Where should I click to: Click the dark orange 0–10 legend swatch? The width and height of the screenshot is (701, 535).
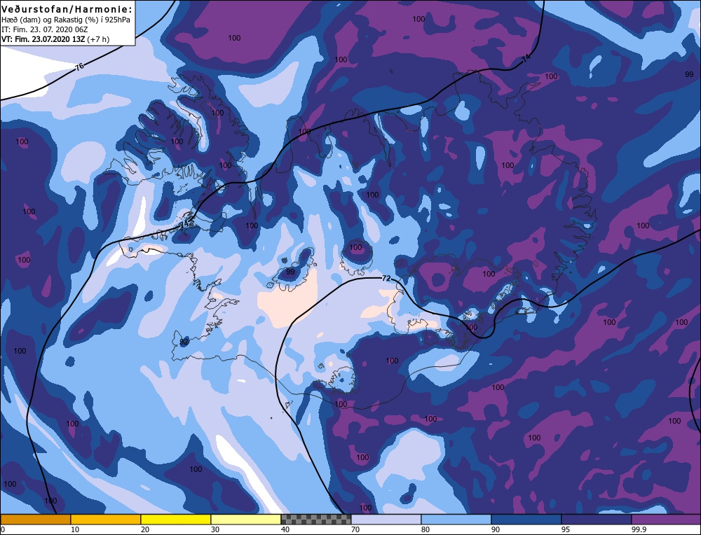pos(35,519)
